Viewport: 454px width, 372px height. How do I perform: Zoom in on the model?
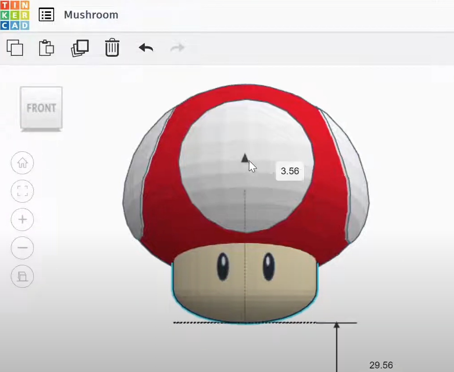(x=22, y=220)
